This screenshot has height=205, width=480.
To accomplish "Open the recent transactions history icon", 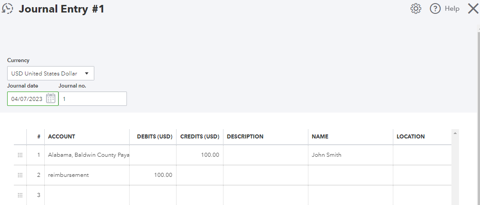I will pos(8,9).
